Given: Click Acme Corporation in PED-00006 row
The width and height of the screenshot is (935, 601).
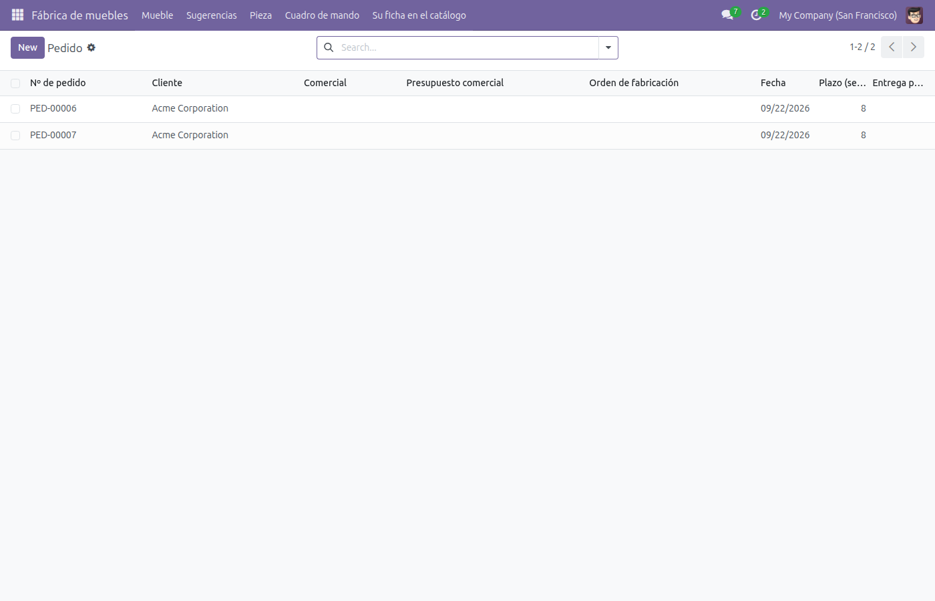Looking at the screenshot, I should click(190, 108).
